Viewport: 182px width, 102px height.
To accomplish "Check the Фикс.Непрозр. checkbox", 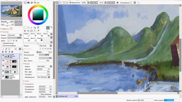I will point(40,94).
